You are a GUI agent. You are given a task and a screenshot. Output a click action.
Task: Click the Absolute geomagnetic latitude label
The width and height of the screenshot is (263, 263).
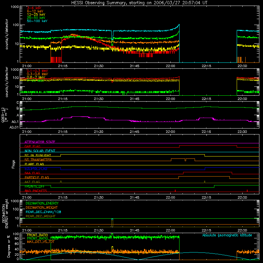[227, 235]
